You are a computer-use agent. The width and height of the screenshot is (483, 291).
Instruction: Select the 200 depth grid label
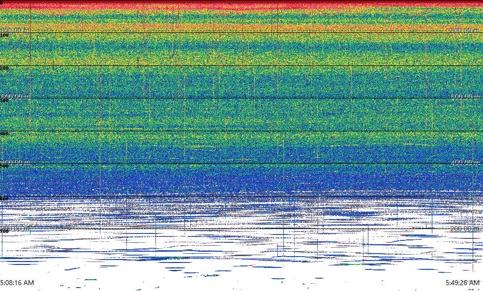4,68
